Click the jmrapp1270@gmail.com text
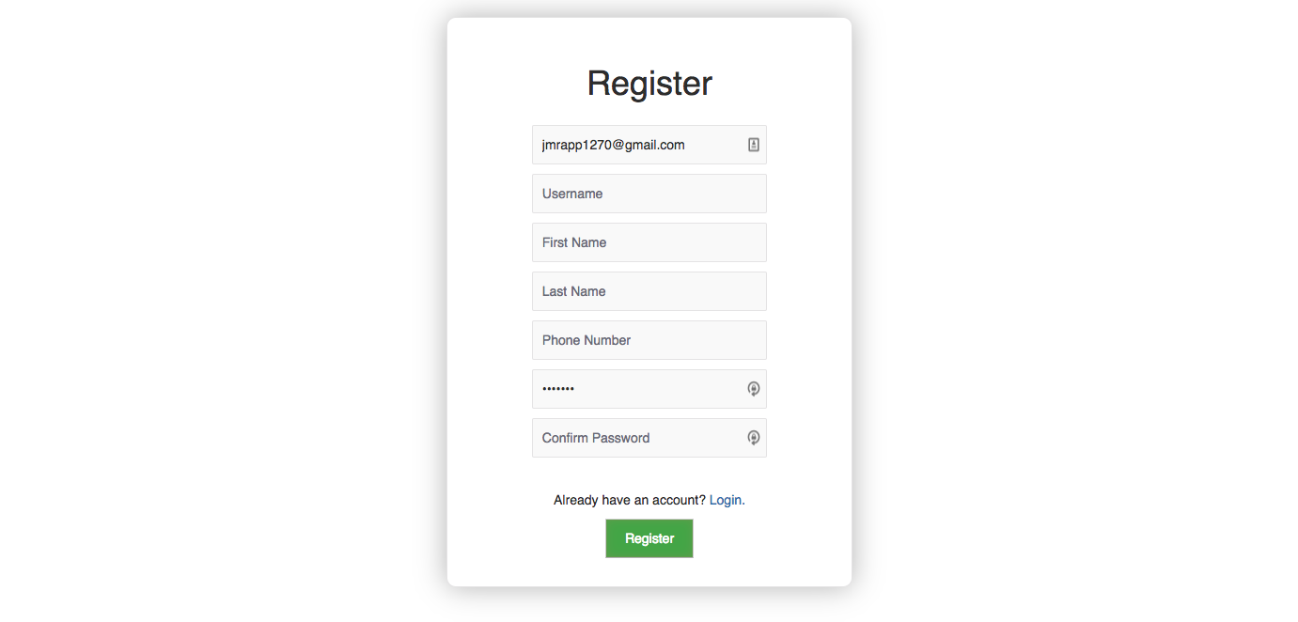 [613, 145]
